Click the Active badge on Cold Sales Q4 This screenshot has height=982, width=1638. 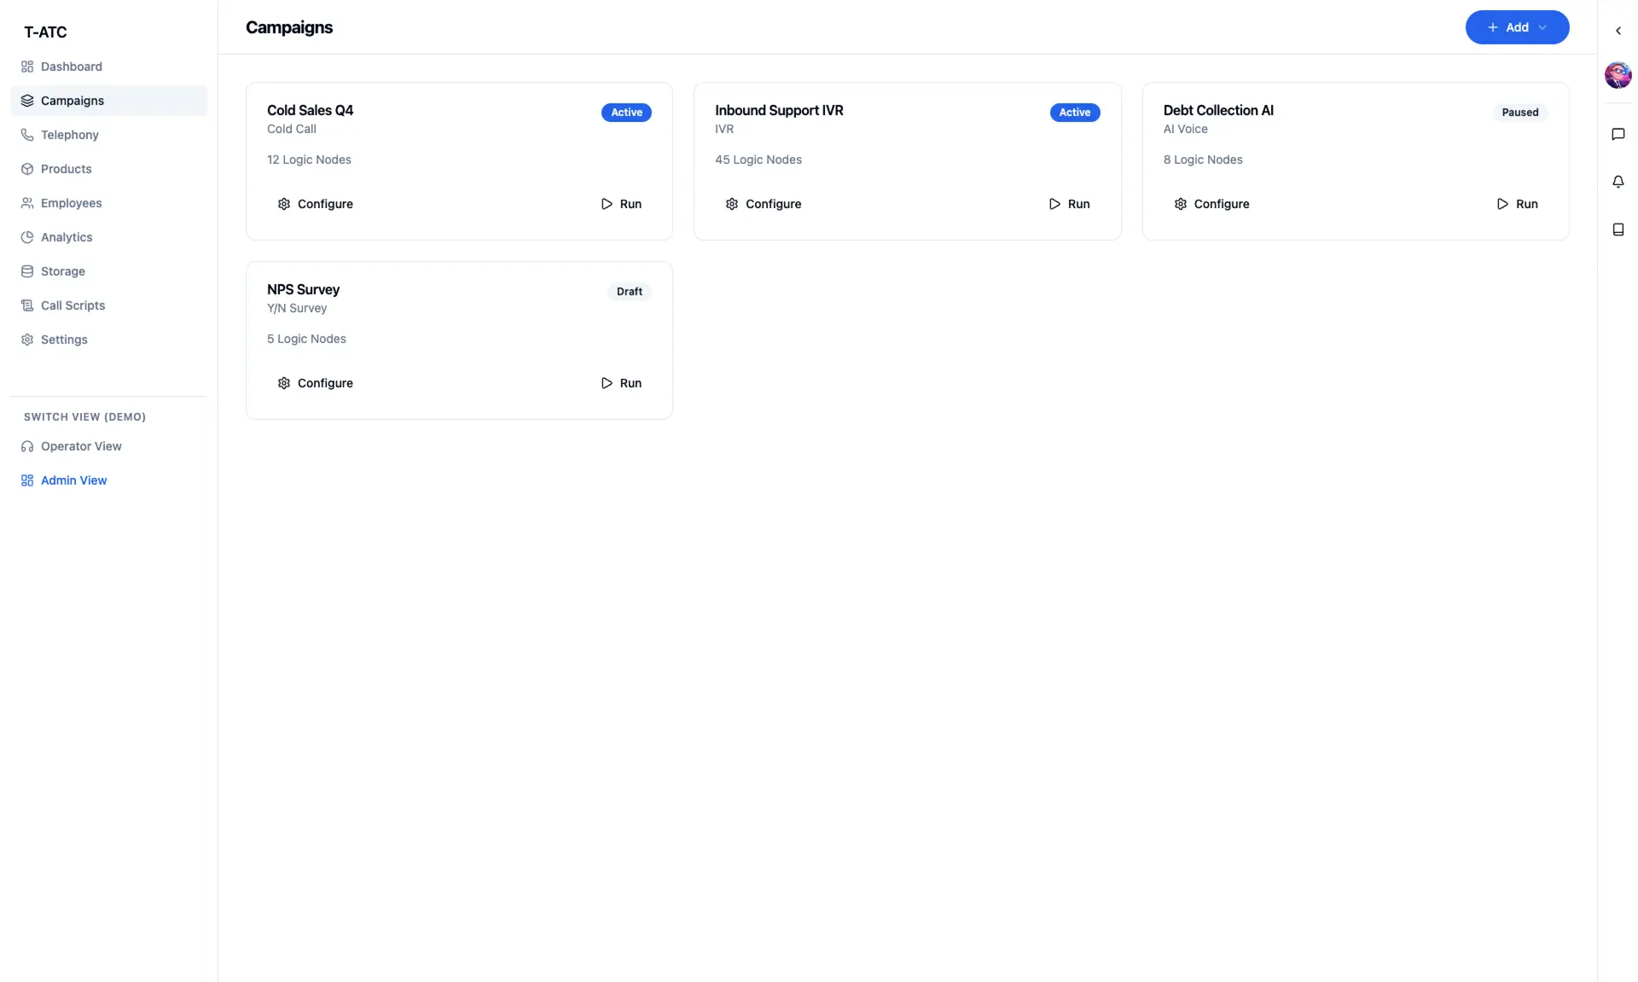626,112
